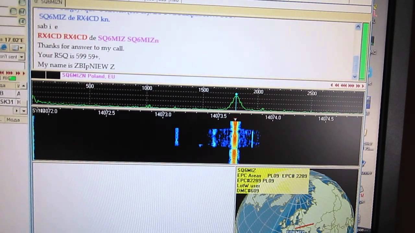Screen dimensions: 415x233
Task: Click the empty field below the sent dropdown
Action: click(12, 65)
